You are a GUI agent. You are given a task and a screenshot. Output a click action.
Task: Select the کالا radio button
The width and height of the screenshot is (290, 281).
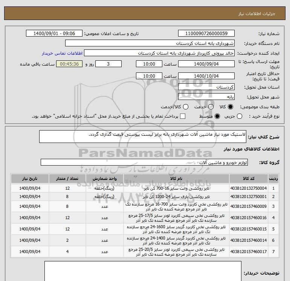tap(230, 107)
